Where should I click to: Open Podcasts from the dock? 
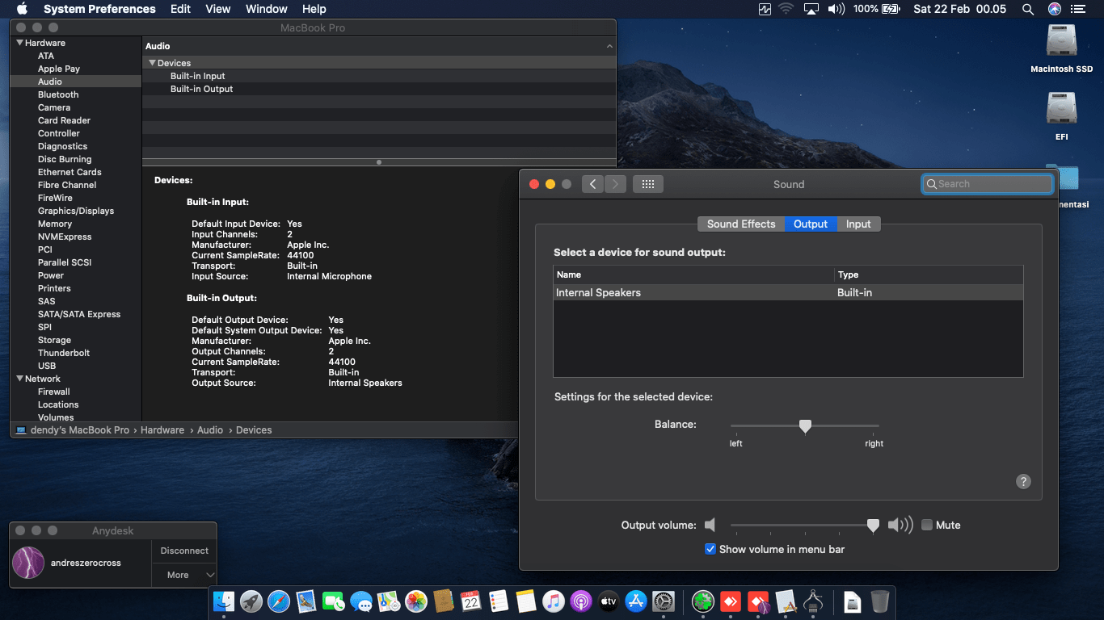click(580, 601)
